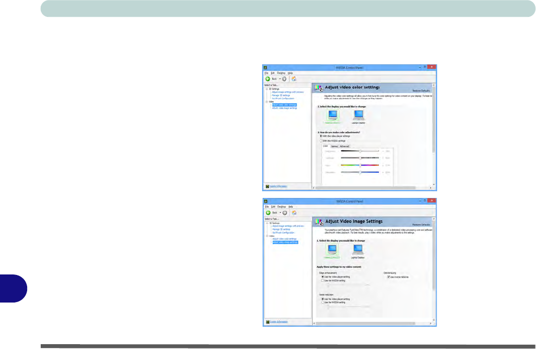Open Help menu in video color settings window
536x349 pixels.
[x=290, y=73]
